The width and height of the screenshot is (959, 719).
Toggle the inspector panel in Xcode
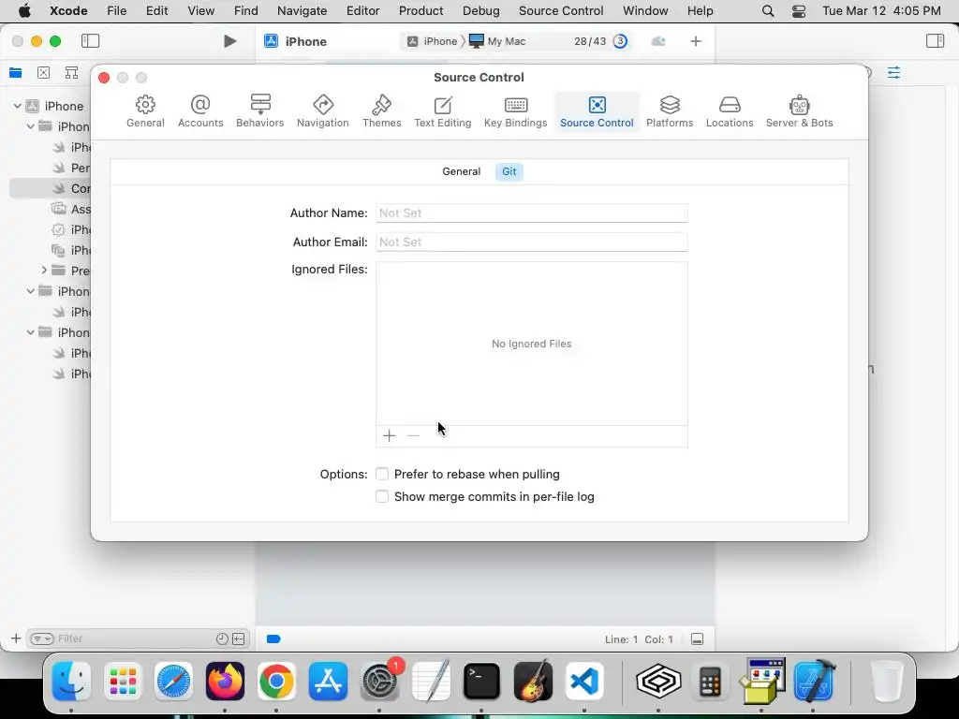click(x=935, y=41)
